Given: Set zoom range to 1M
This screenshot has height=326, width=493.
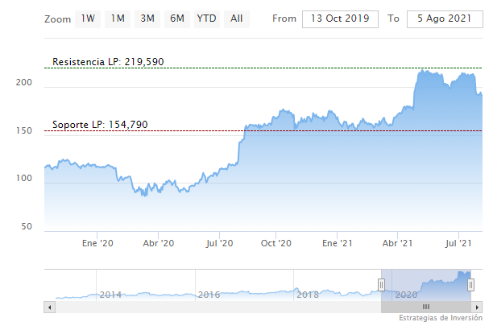Looking at the screenshot, I should [x=118, y=19].
